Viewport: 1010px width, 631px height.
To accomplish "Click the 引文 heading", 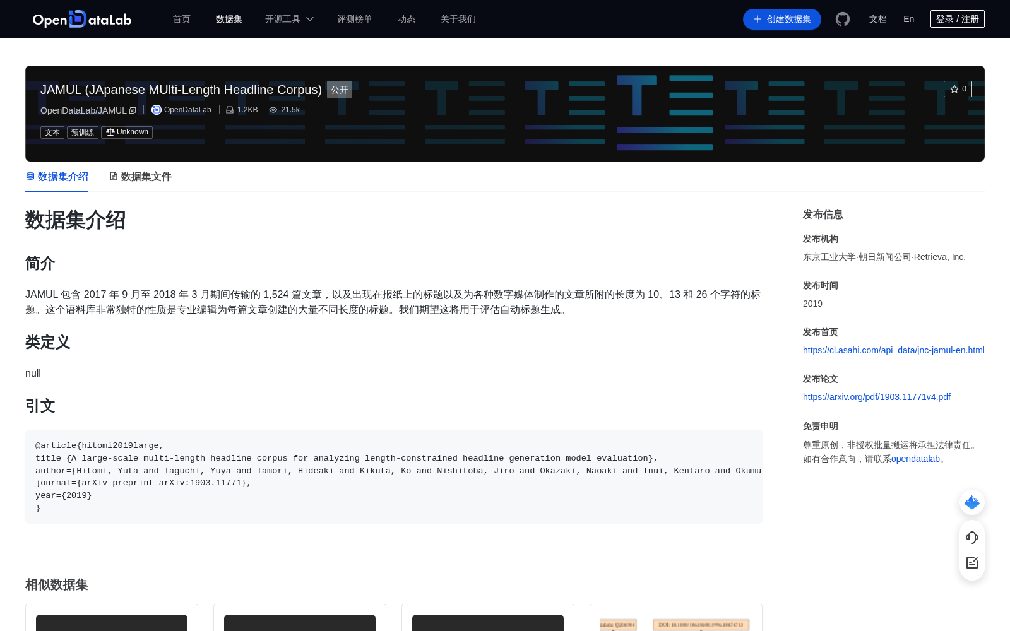I will [x=40, y=406].
